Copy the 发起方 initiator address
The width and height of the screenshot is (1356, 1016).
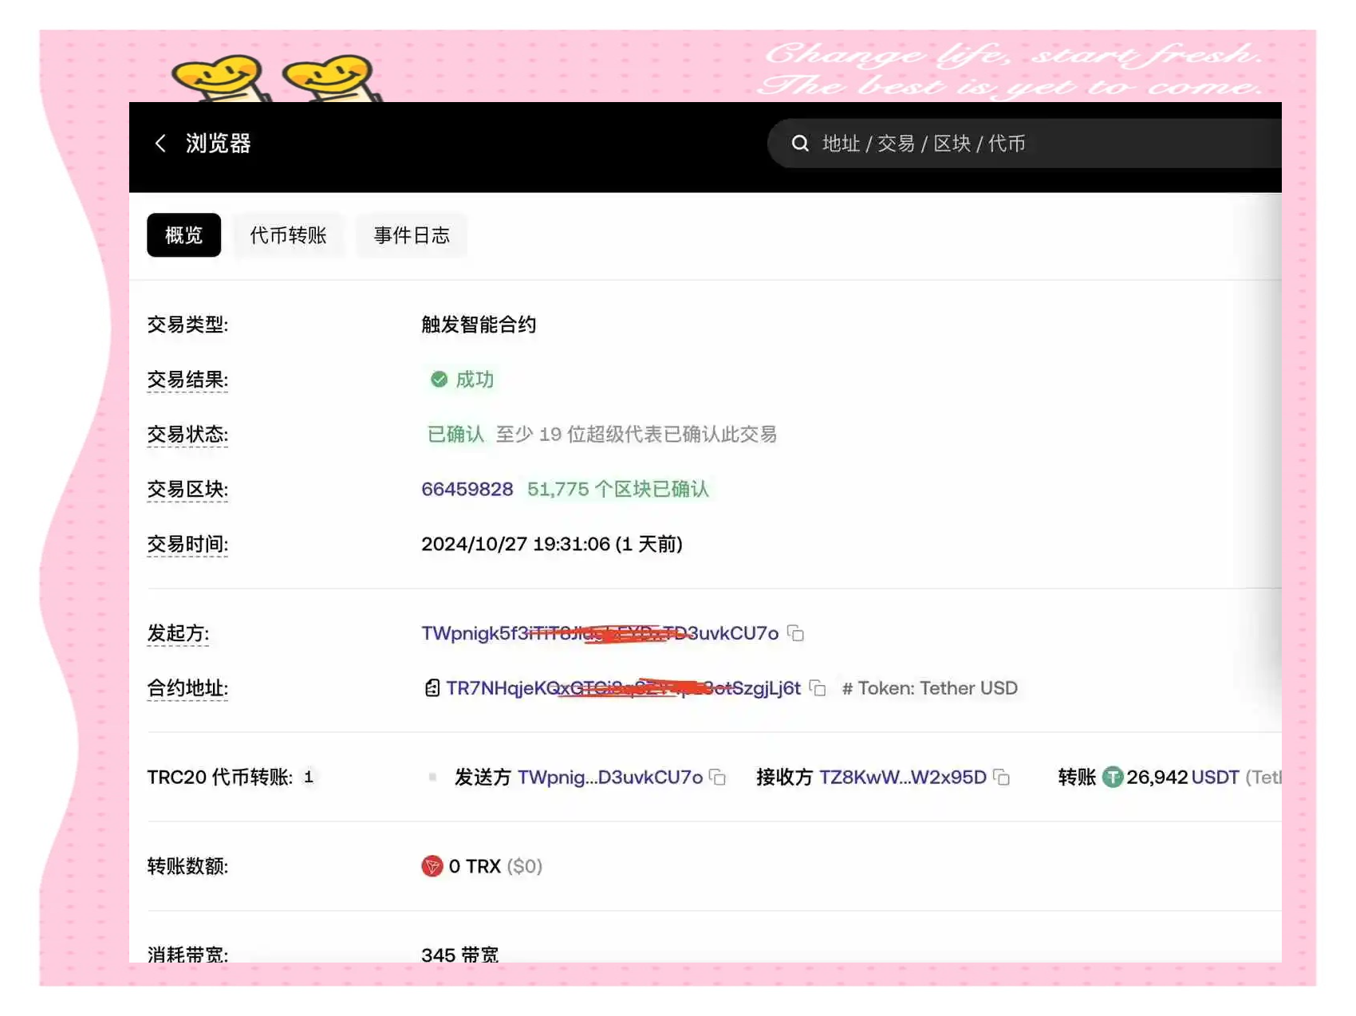click(x=795, y=633)
